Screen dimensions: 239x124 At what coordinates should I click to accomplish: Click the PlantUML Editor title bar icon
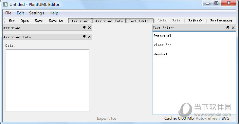coord(5,5)
